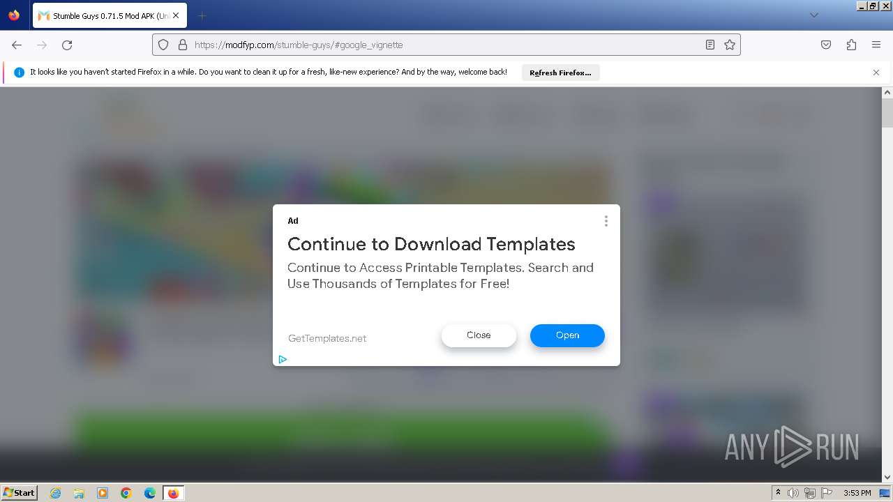Click the network tray icon
The height and width of the screenshot is (502, 893).
(810, 493)
